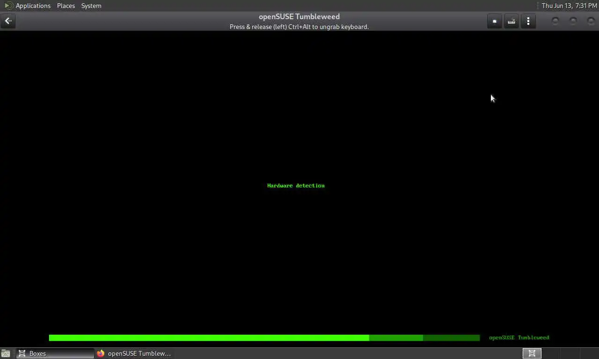Click the 'Hardware detection' status text
Viewport: 599px width, 359px height.
(x=296, y=186)
